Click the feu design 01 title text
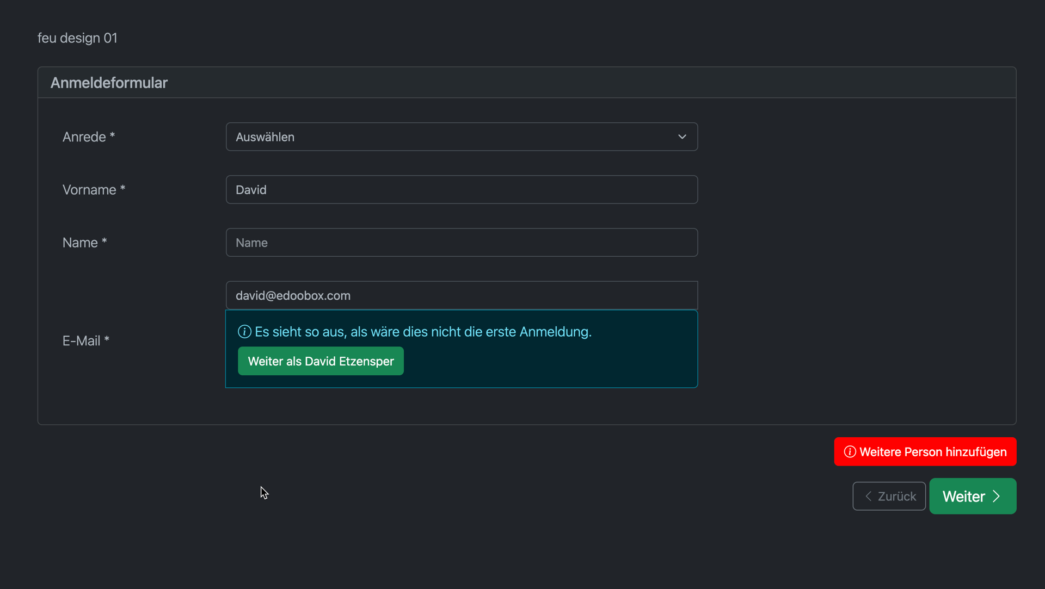Viewport: 1045px width, 589px height. pyautogui.click(x=77, y=38)
